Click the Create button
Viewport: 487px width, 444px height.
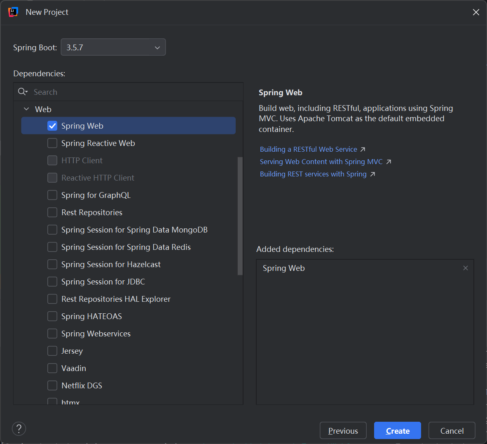(x=398, y=431)
